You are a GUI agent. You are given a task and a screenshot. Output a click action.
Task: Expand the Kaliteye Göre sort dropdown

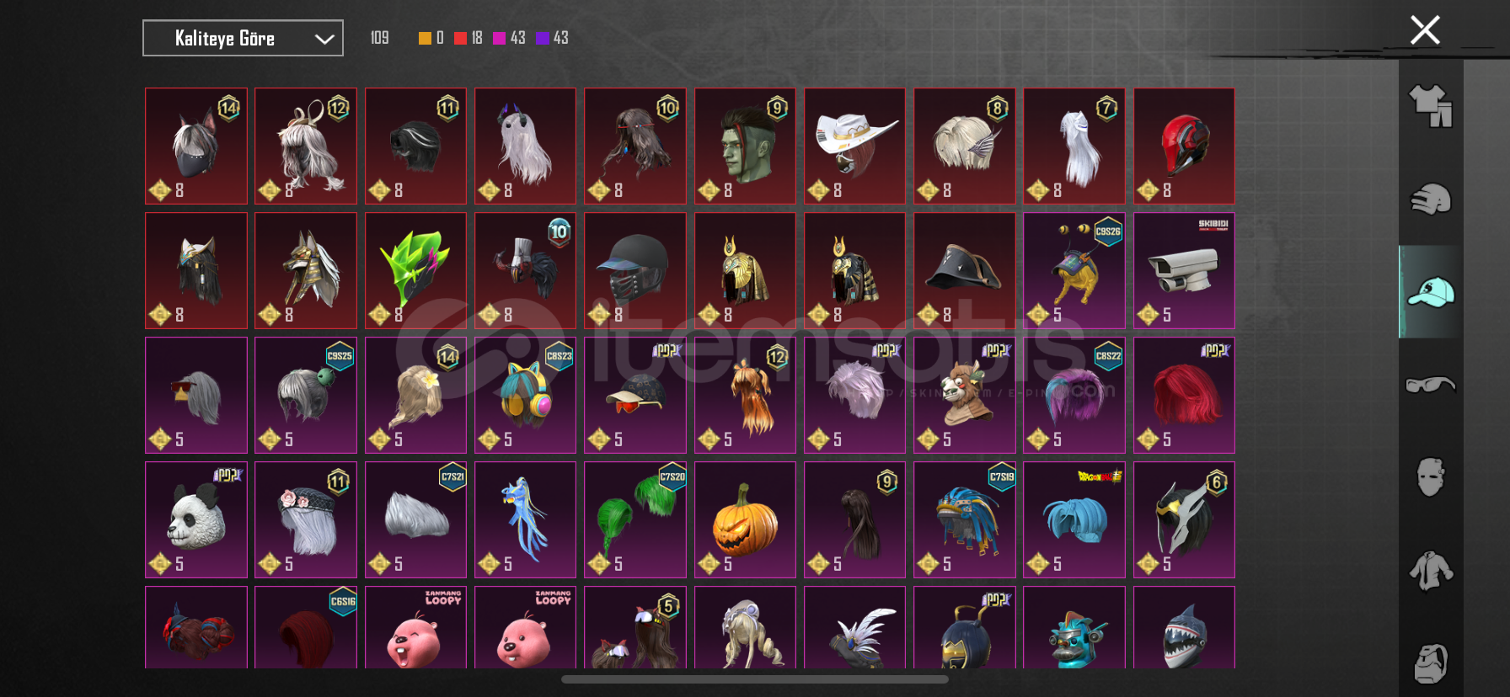click(243, 38)
